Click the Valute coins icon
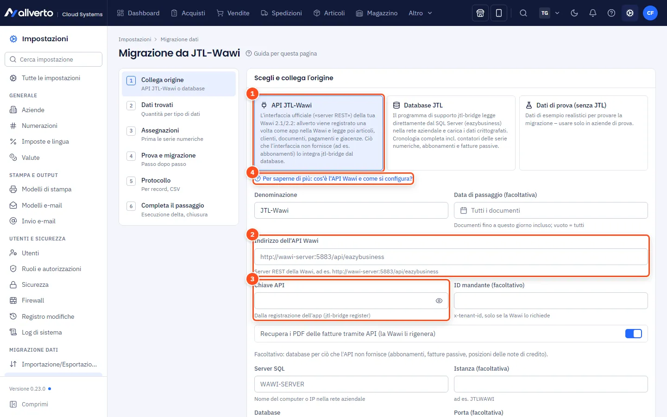 (13, 158)
